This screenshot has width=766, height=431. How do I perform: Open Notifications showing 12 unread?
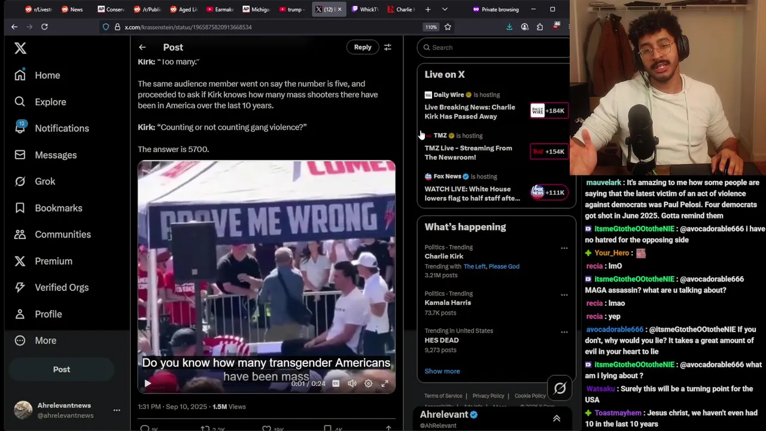click(52, 128)
